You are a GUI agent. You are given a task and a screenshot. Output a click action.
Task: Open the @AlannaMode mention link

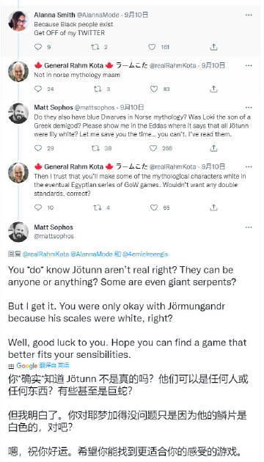(92, 254)
